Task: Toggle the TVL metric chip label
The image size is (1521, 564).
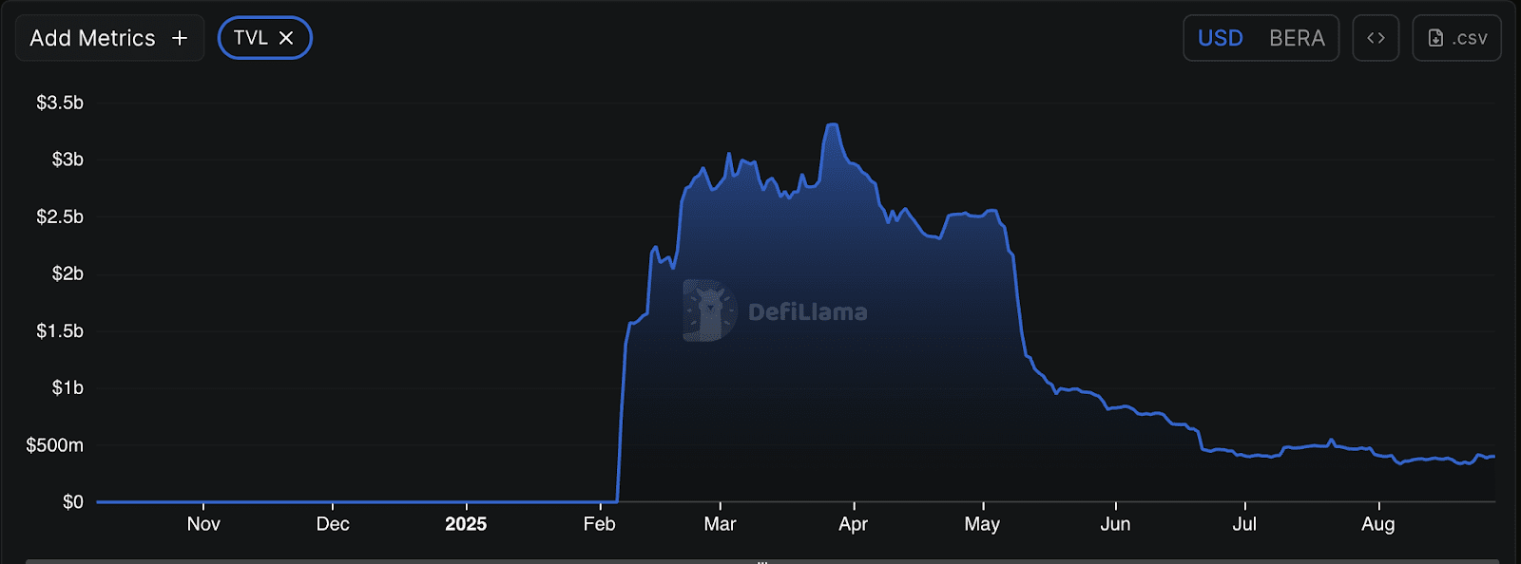Action: 251,38
